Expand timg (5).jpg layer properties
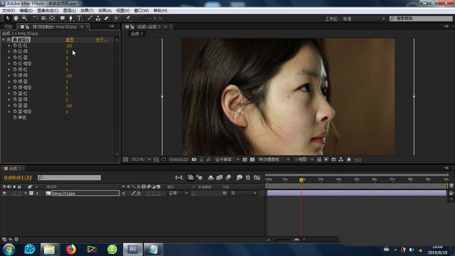Viewport: 455px width, 256px height. pos(26,193)
